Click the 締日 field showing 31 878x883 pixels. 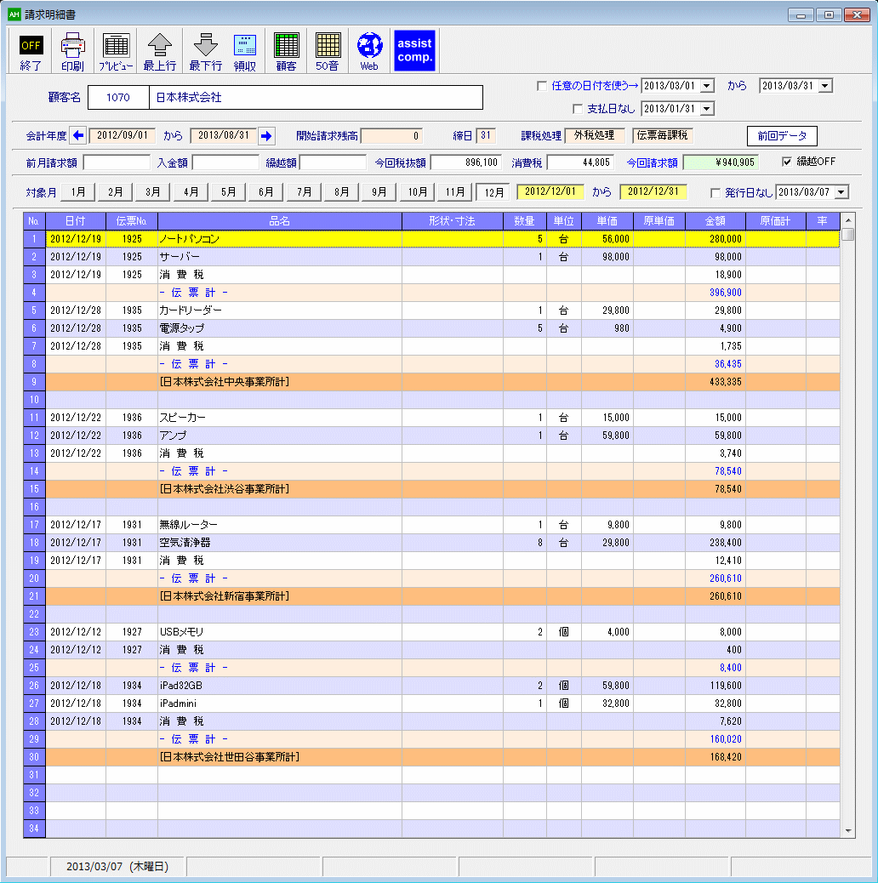[486, 136]
